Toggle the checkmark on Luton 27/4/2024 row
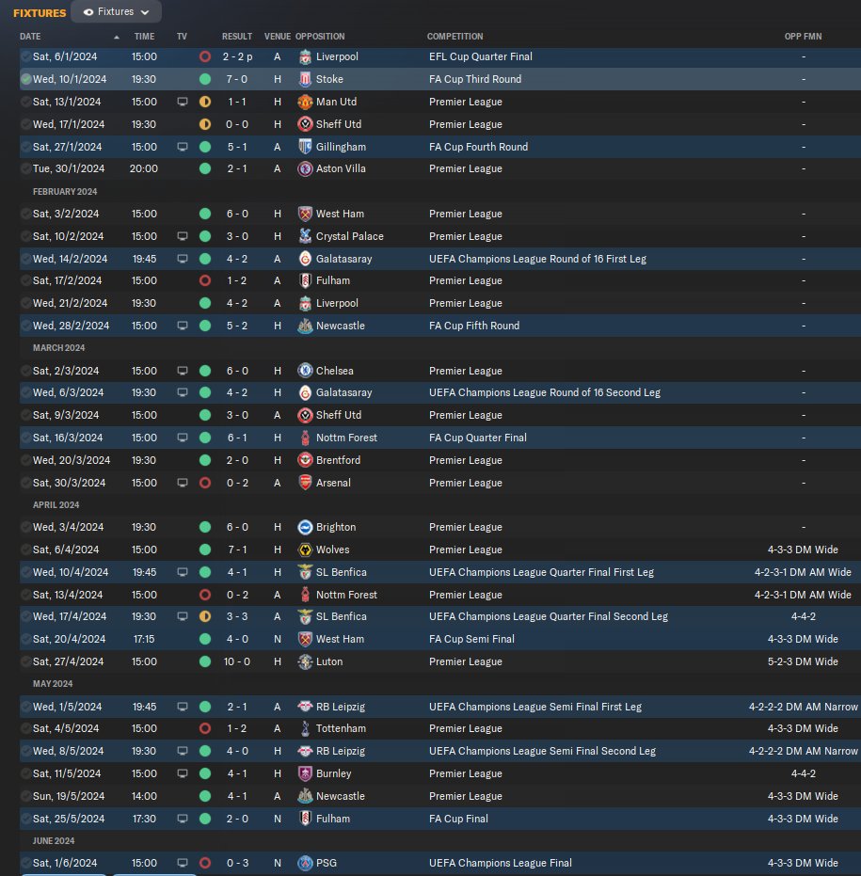Viewport: 861px width, 876px height. click(x=25, y=661)
